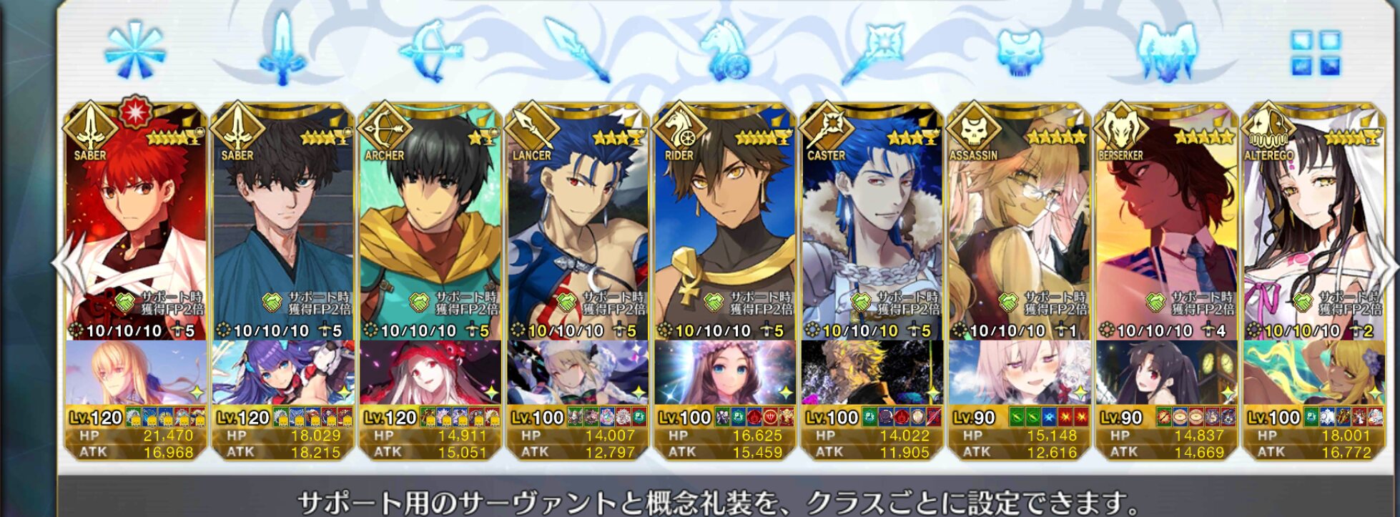Open the Archer servant card with yellow scarf
Viewport: 1400px width, 517px height.
pos(430,222)
